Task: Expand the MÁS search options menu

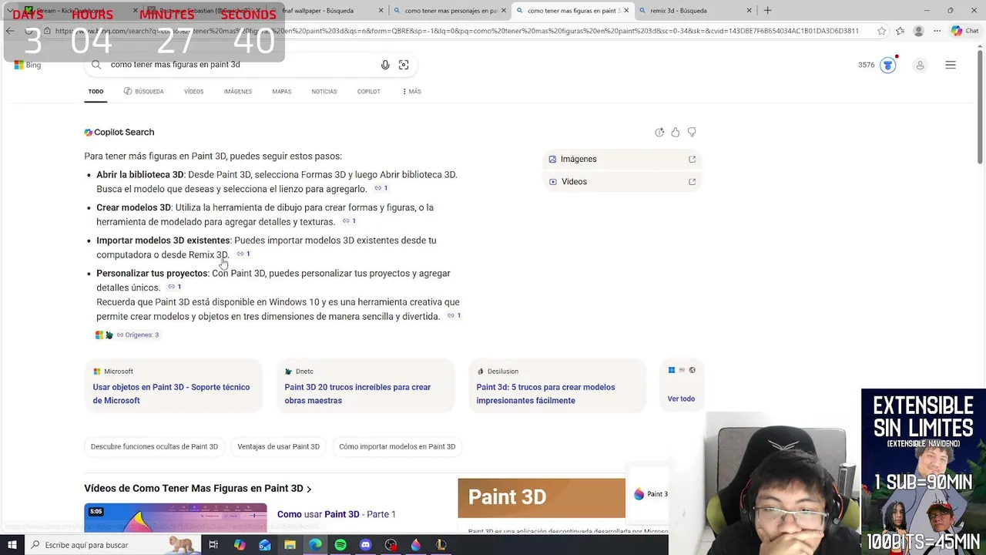Action: point(411,92)
